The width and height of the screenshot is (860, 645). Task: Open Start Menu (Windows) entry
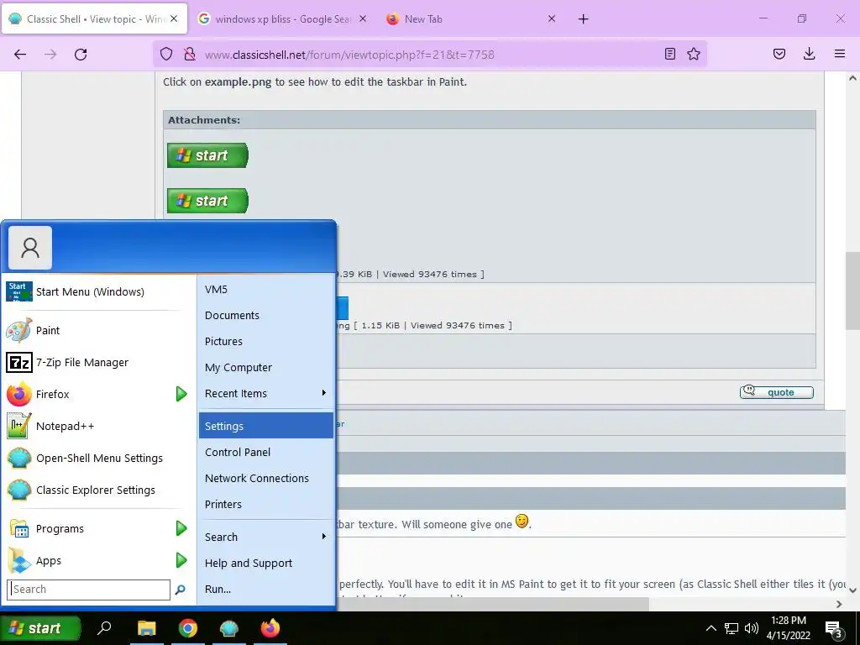[99, 291]
